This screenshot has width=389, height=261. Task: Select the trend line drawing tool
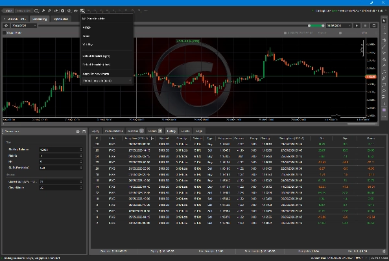click(x=384, y=47)
